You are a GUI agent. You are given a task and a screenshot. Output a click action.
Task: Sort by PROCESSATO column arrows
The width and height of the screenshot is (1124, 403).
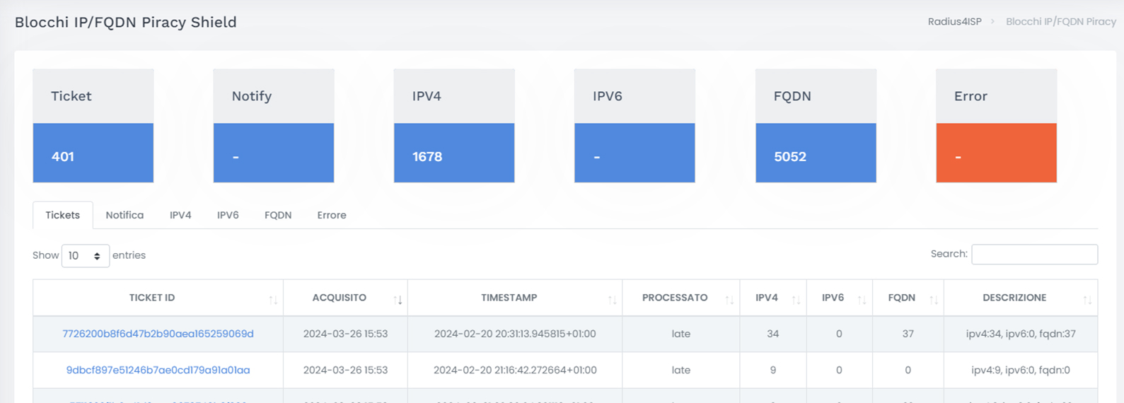[729, 300]
